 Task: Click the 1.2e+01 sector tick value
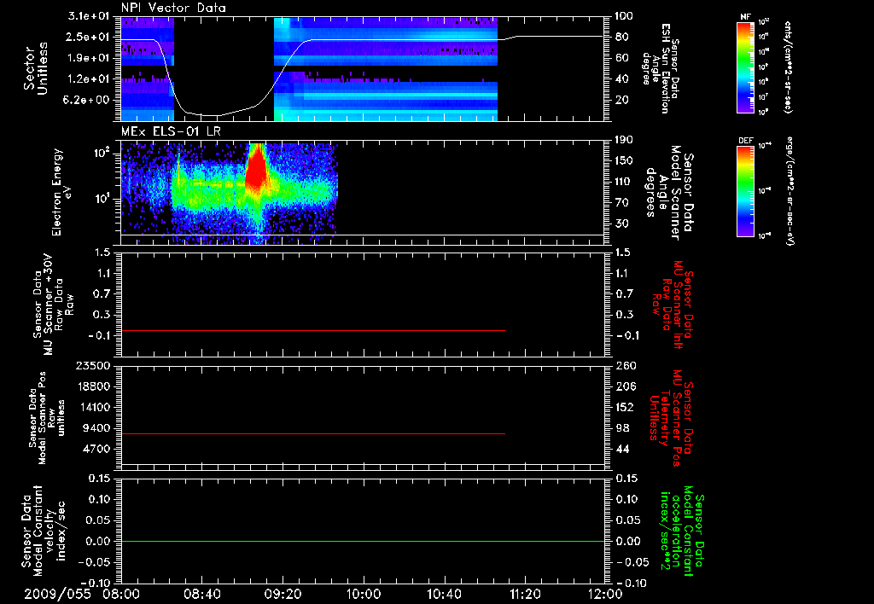click(88, 79)
